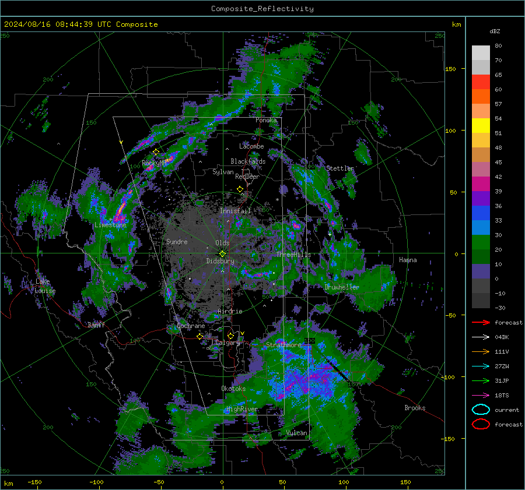The image size is (525, 490).
Task: Click the 18TS legend label
Action: click(502, 396)
